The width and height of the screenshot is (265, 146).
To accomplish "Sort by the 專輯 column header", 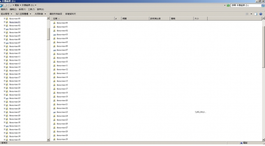I will tap(181, 18).
